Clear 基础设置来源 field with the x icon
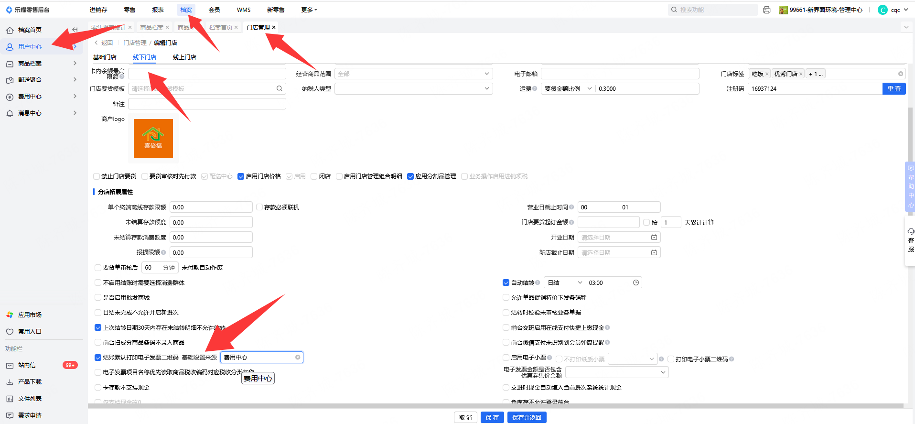The image size is (915, 424). (x=298, y=358)
